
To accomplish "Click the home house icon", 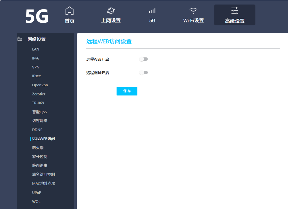I will coord(69,11).
